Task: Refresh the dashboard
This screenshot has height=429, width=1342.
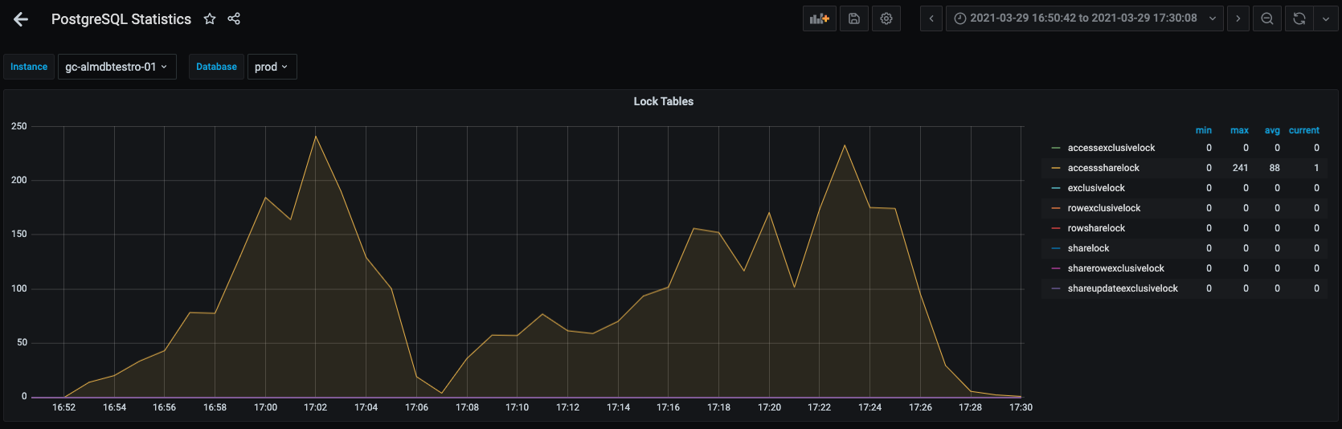Action: pyautogui.click(x=1299, y=18)
